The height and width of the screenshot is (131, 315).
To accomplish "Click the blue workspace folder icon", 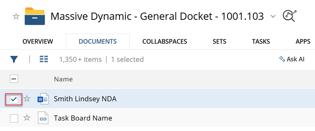I will [x=35, y=16].
